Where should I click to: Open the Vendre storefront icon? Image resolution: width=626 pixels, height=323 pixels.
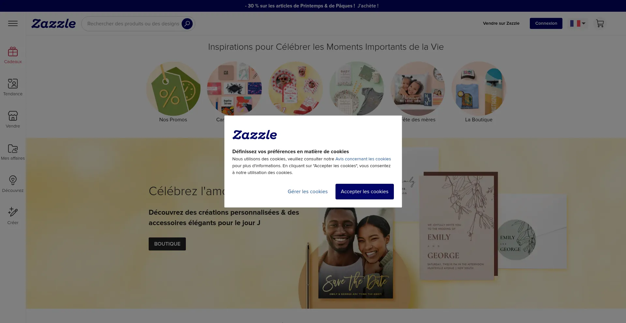13,116
